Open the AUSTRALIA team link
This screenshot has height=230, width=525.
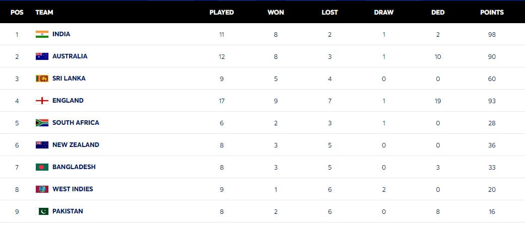click(70, 56)
